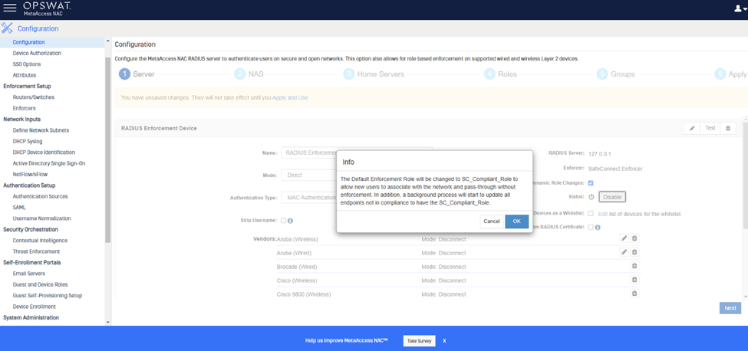
Task: Go to wizard step 5 Groups
Action: 615,74
